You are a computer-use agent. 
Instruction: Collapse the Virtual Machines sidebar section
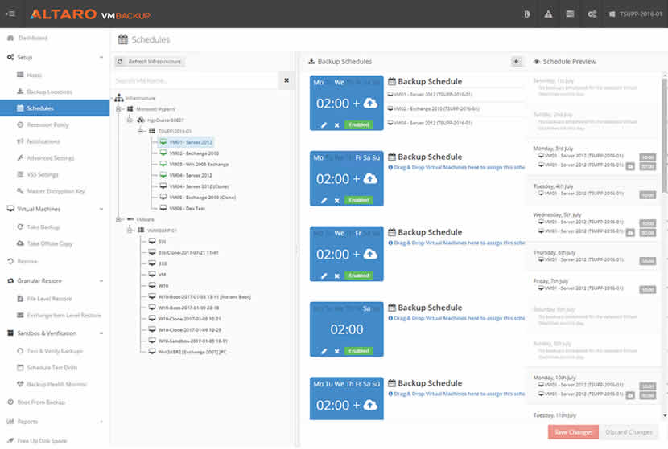tap(101, 209)
